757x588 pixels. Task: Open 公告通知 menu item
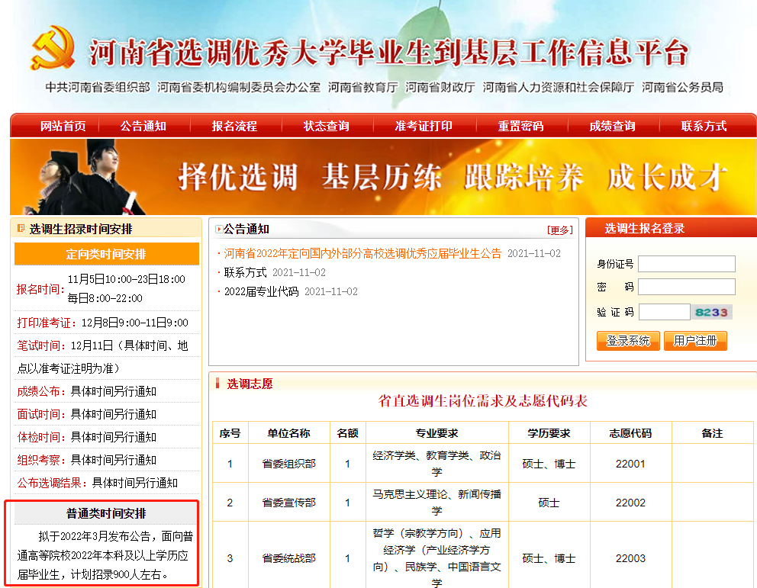click(143, 126)
